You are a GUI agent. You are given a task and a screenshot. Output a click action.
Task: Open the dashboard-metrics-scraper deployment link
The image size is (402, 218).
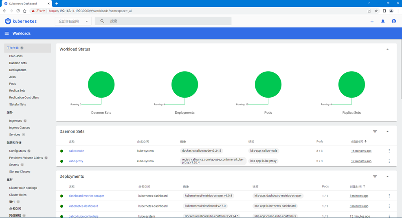click(x=86, y=196)
